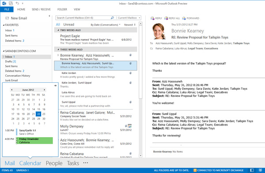This screenshot has height=173, width=265.
Task: Open the Junk Email folder
Action: [11, 81]
